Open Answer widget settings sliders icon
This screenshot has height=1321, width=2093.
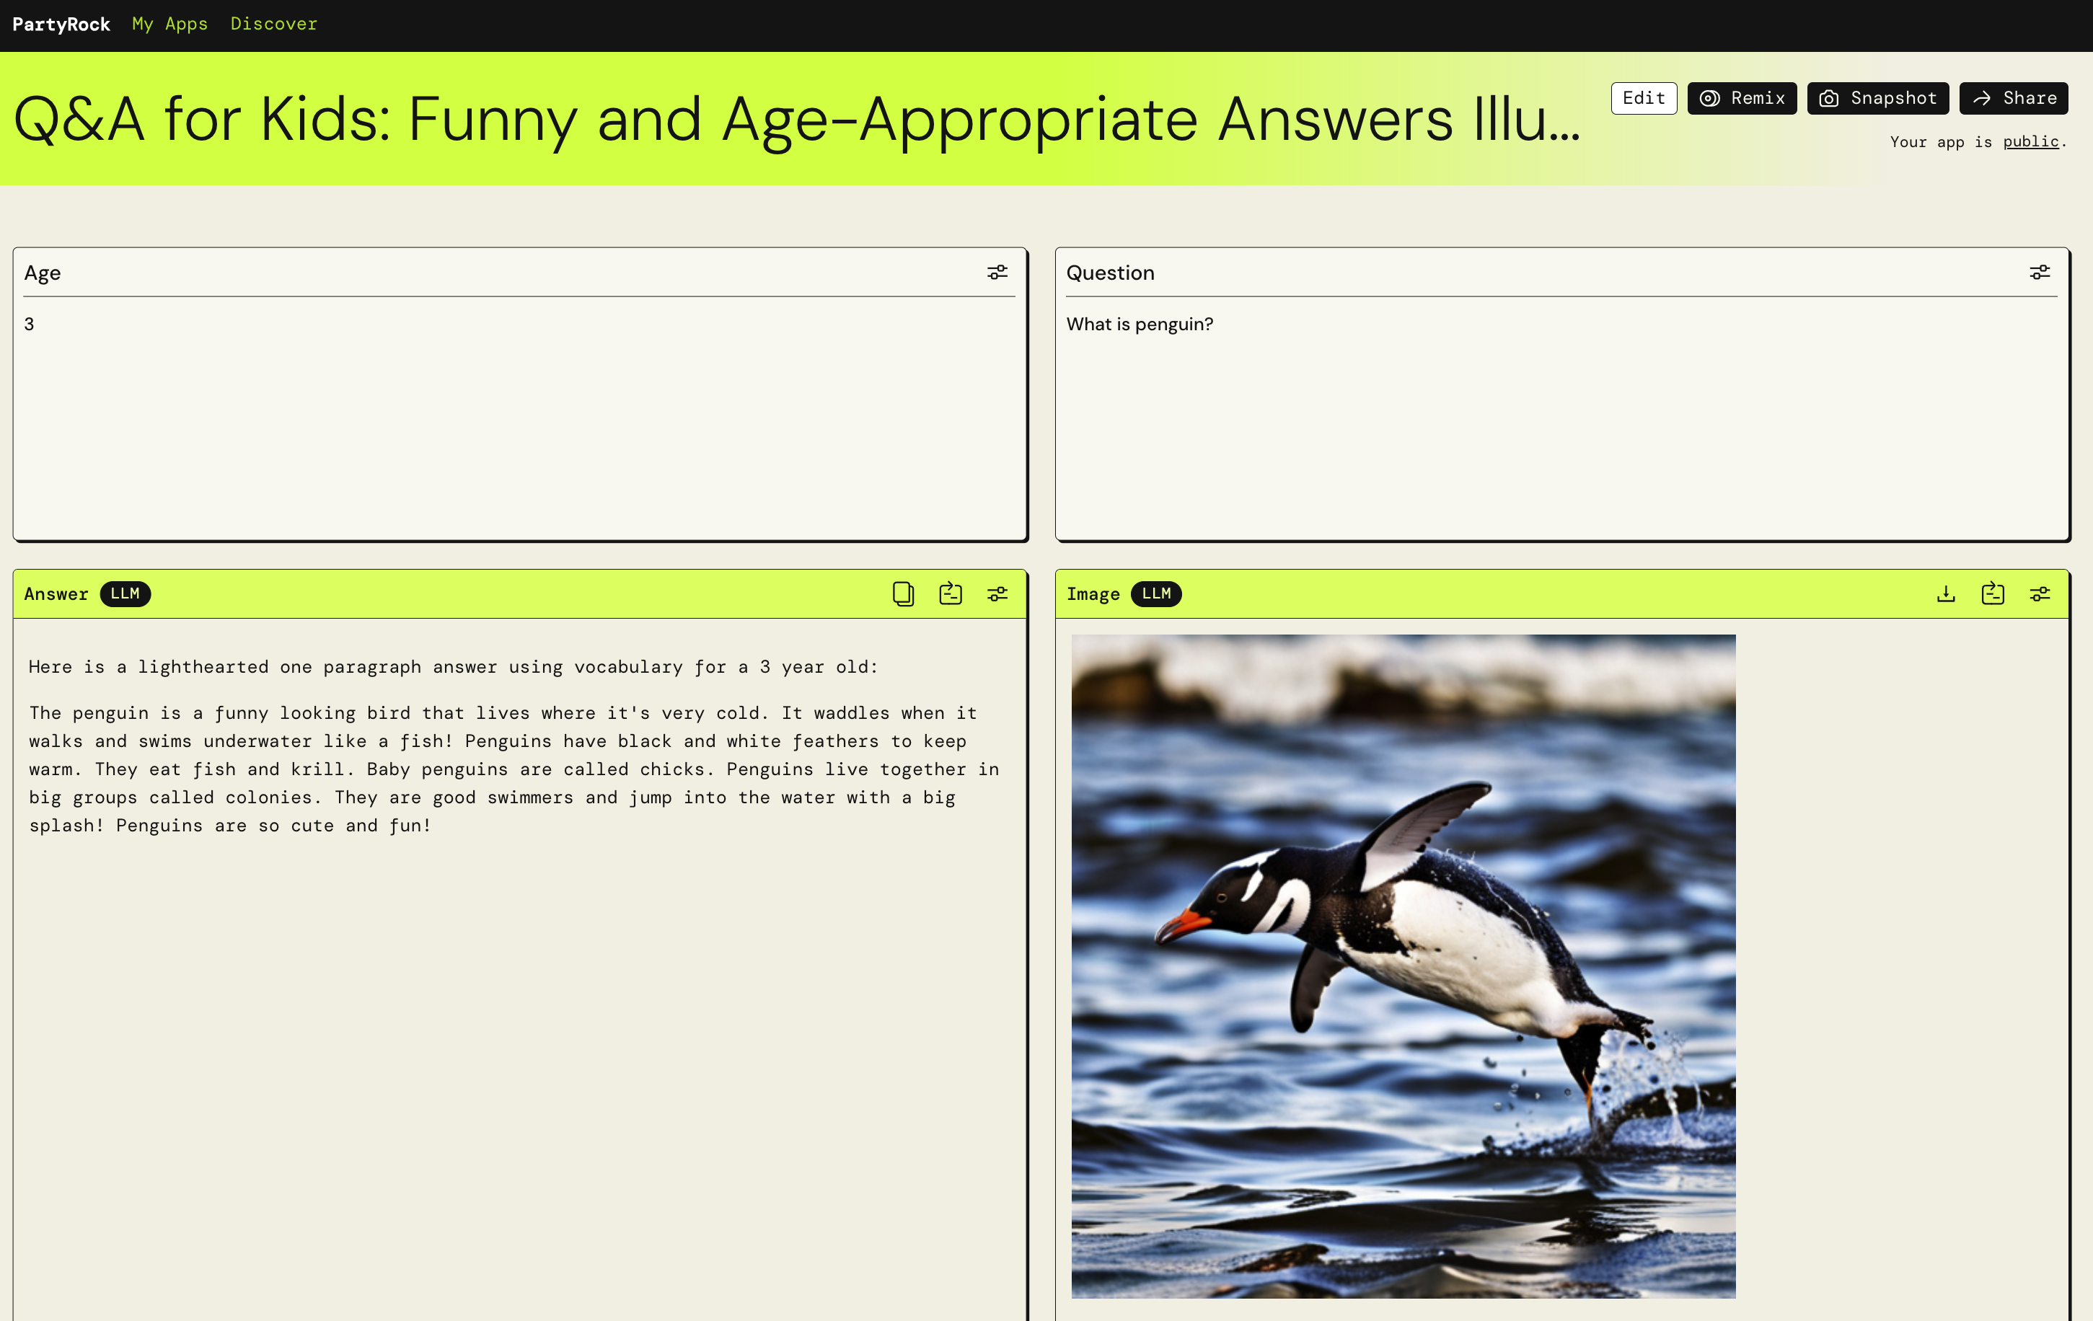pos(997,593)
